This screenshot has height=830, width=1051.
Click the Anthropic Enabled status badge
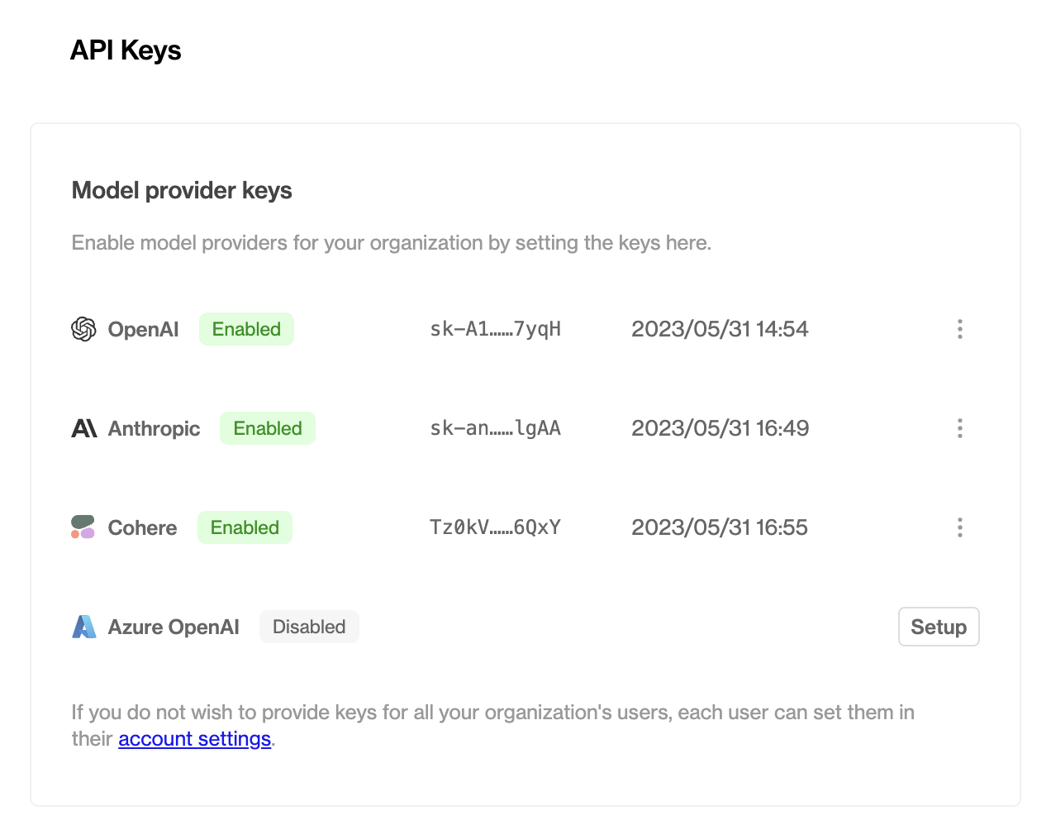(x=268, y=428)
